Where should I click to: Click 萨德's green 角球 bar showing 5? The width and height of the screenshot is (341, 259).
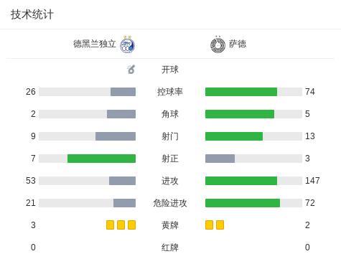click(240, 114)
